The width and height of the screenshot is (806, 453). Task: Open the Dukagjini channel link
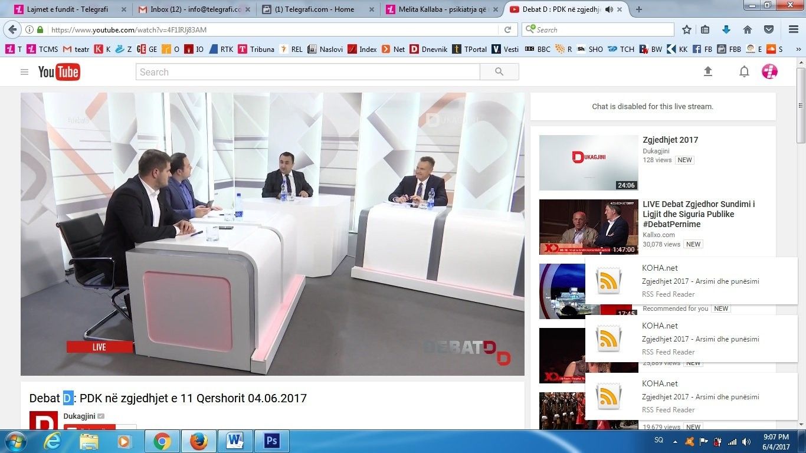click(79, 416)
